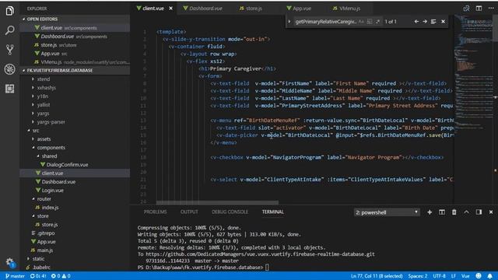Open notifications bell in status bar
This screenshot has width=498, height=280.
[490, 276]
